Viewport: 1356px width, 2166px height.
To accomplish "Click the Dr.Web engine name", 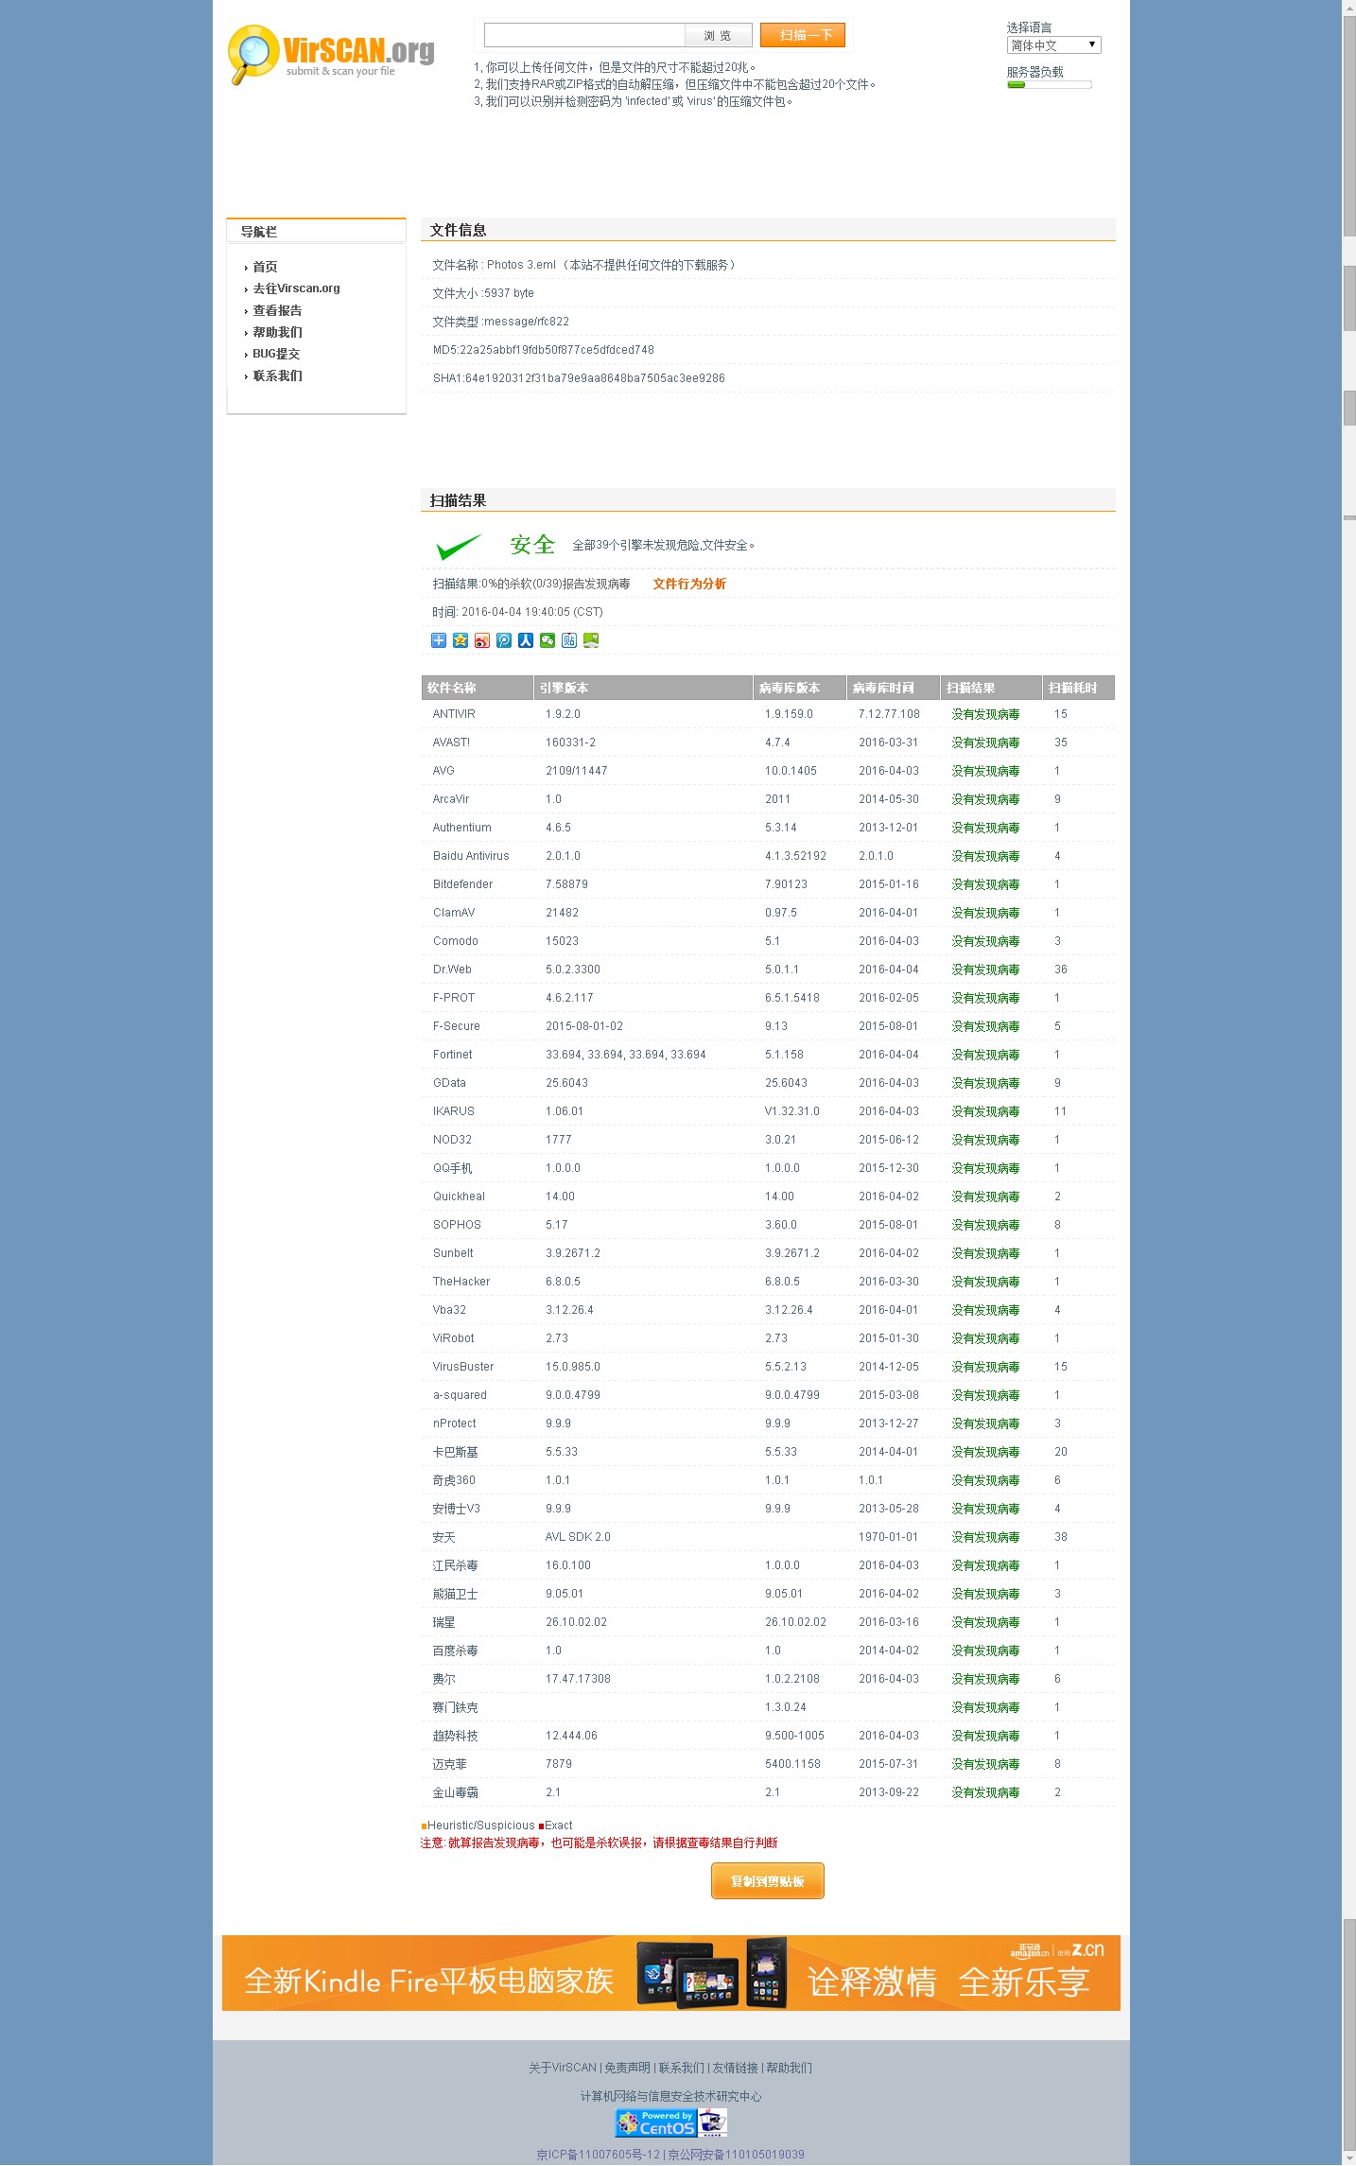I will [x=452, y=969].
